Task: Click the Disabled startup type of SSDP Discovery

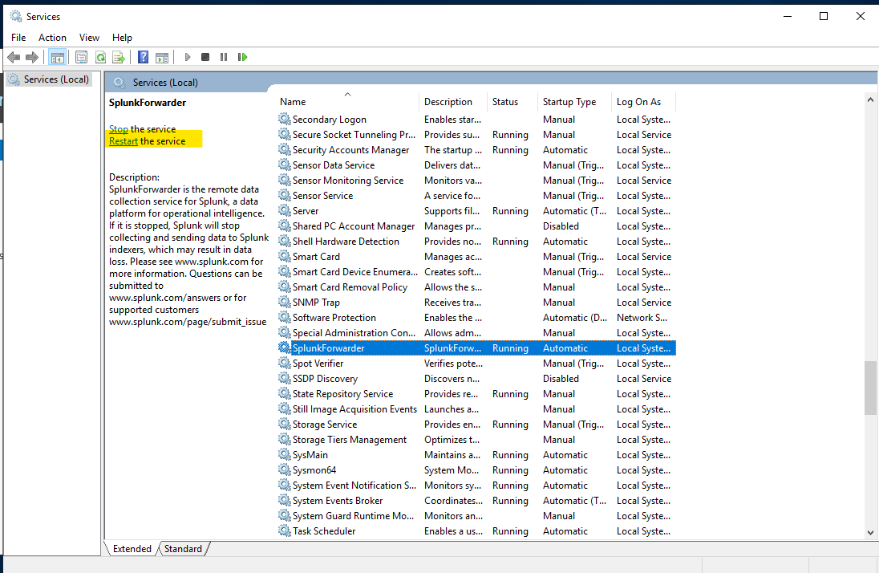Action: 561,379
